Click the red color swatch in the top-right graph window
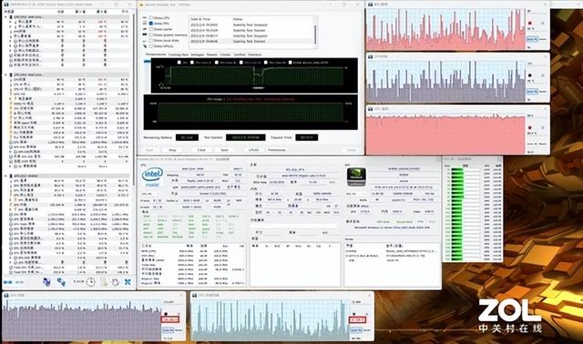This screenshot has width=583, height=344. (x=530, y=23)
